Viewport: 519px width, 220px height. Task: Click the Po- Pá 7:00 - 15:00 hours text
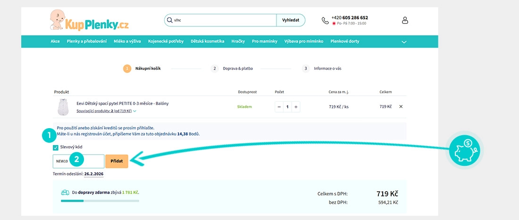coord(352,24)
